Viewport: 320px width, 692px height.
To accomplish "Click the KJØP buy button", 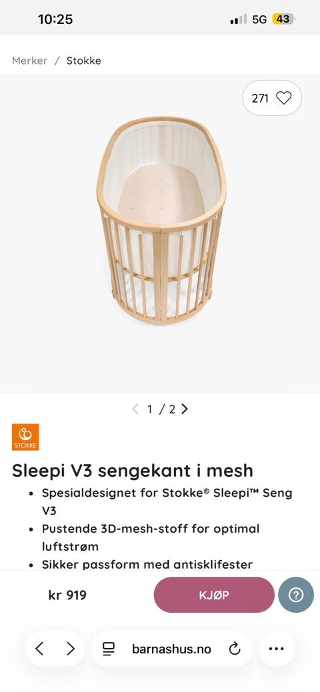I will coord(214,595).
